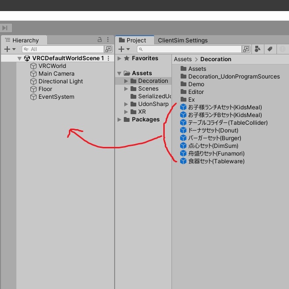Expand the Scenes folder in tree
289x289 pixels.
pyautogui.click(x=126, y=89)
